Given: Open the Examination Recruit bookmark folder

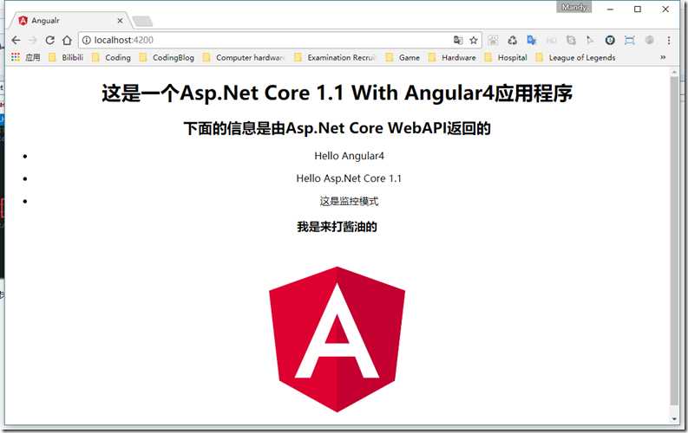Looking at the screenshot, I should pos(335,57).
